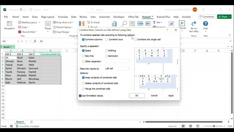Viewport: 234px width, 132px height.
Task: Expand the formula bar chevron
Action: point(231,41)
